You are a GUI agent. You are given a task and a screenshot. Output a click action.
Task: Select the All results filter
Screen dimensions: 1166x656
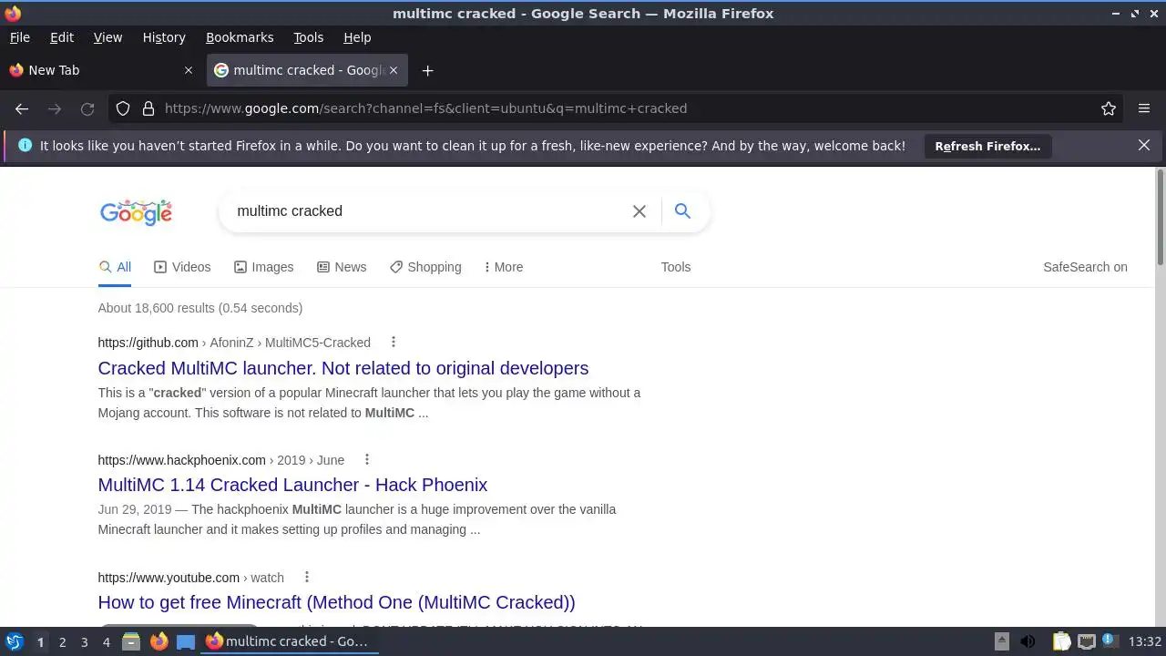click(115, 267)
